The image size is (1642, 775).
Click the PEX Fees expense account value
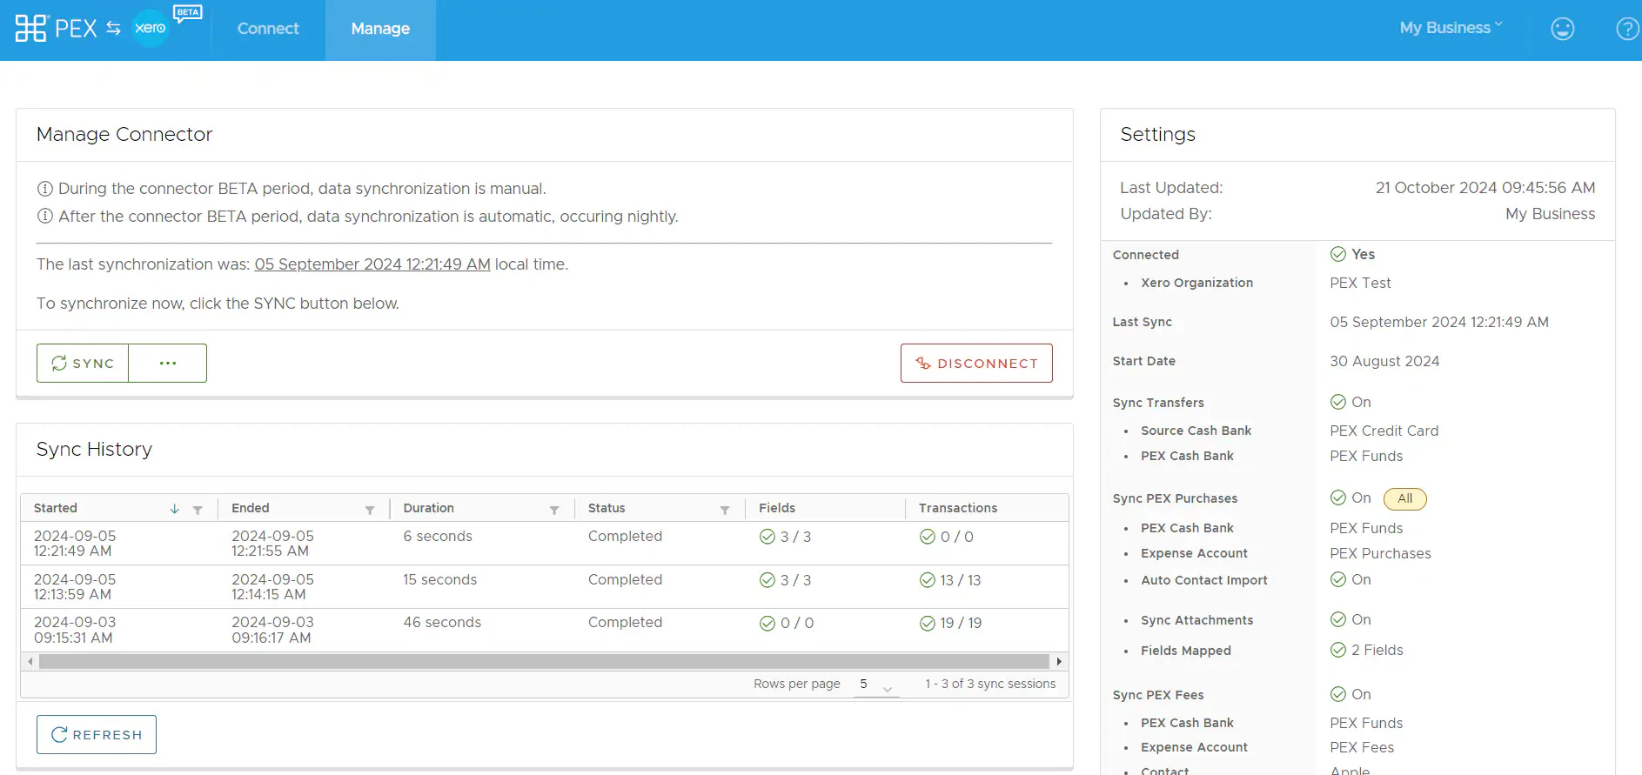coord(1362,747)
